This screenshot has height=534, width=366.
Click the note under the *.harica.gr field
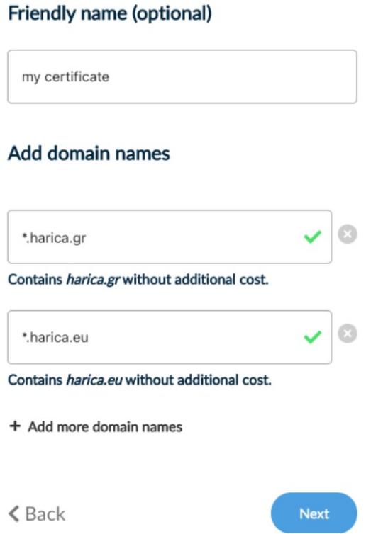pyautogui.click(x=138, y=280)
